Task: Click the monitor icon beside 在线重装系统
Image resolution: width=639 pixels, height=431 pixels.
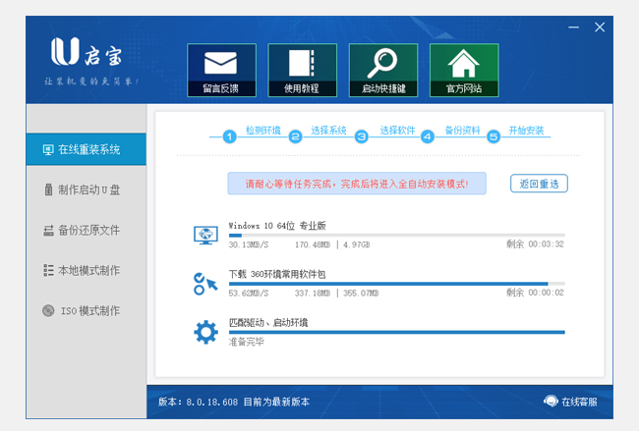Action: pyautogui.click(x=48, y=150)
